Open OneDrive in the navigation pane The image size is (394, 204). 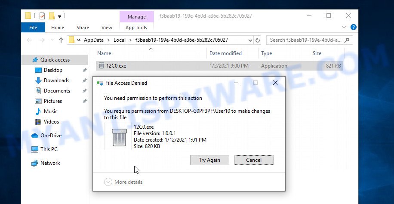(x=51, y=136)
